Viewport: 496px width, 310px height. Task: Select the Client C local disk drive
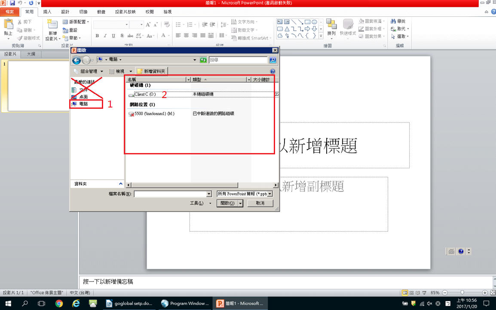(x=145, y=94)
